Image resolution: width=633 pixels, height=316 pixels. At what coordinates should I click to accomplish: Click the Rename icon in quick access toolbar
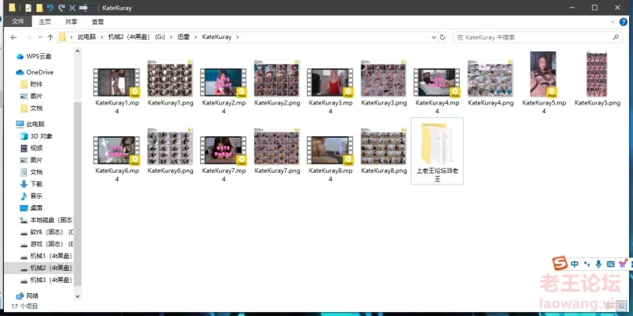click(83, 8)
